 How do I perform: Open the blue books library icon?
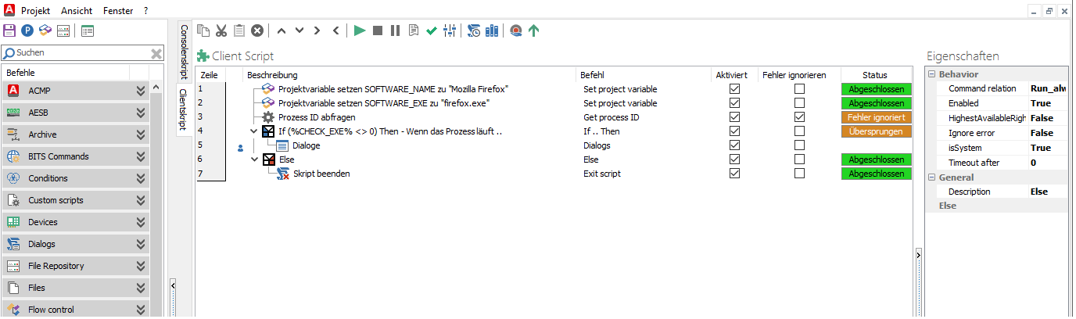point(492,30)
